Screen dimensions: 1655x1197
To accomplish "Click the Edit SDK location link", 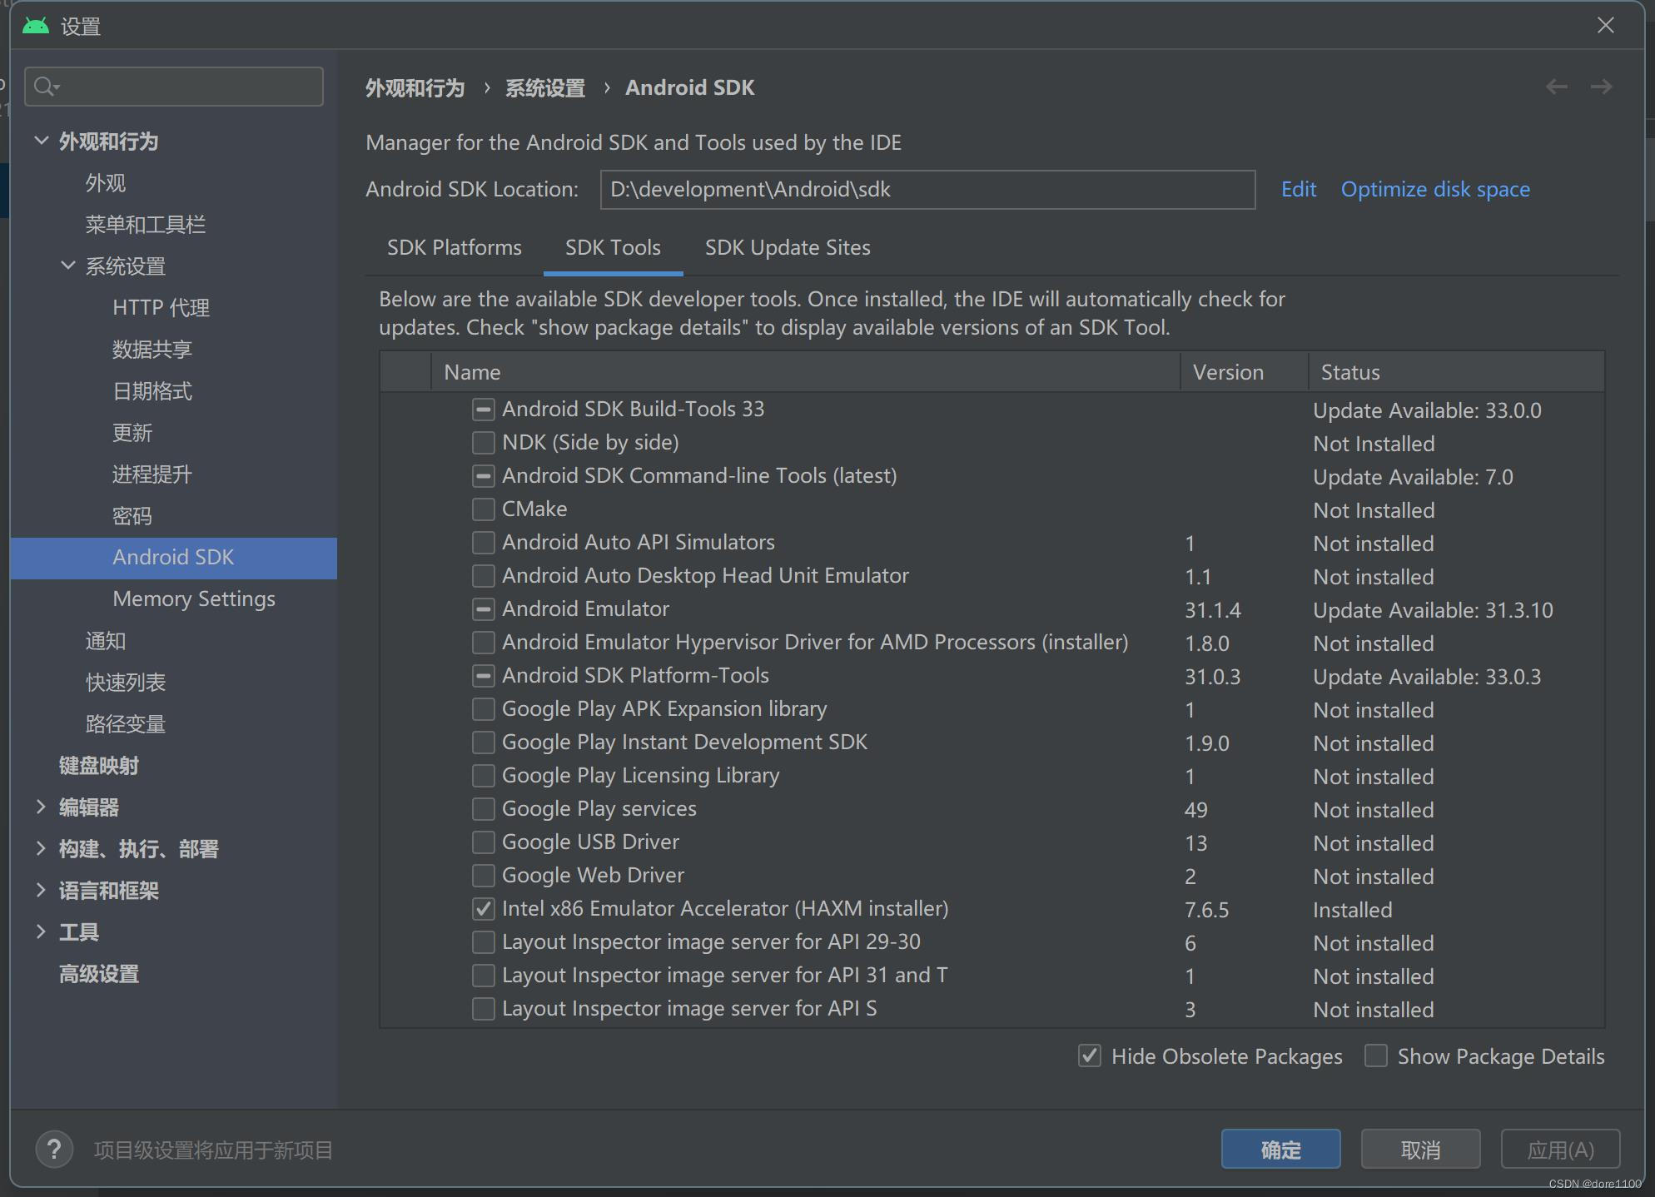I will 1298,190.
